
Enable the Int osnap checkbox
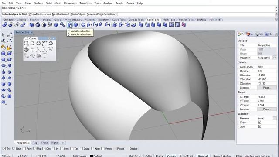point(54,149)
